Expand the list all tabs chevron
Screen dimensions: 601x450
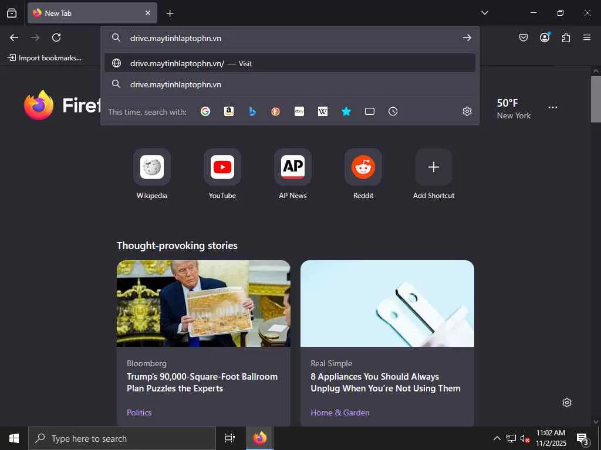(x=484, y=13)
